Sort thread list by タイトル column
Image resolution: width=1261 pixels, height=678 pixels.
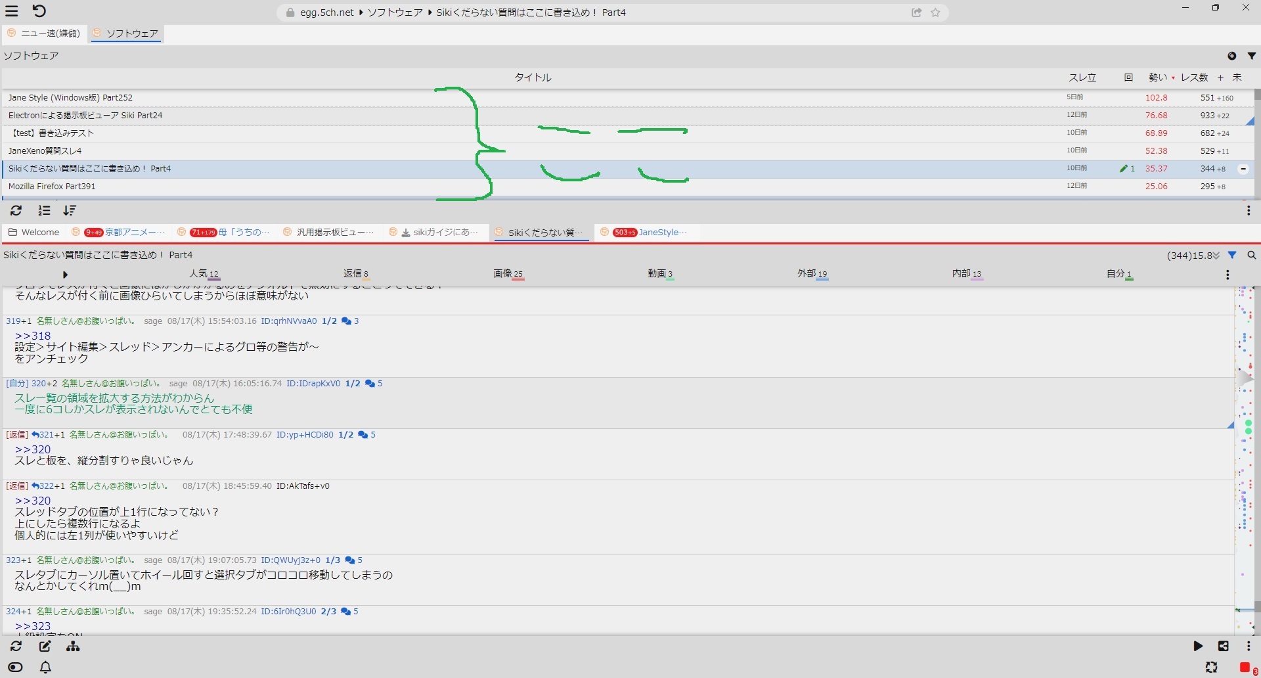click(x=533, y=78)
